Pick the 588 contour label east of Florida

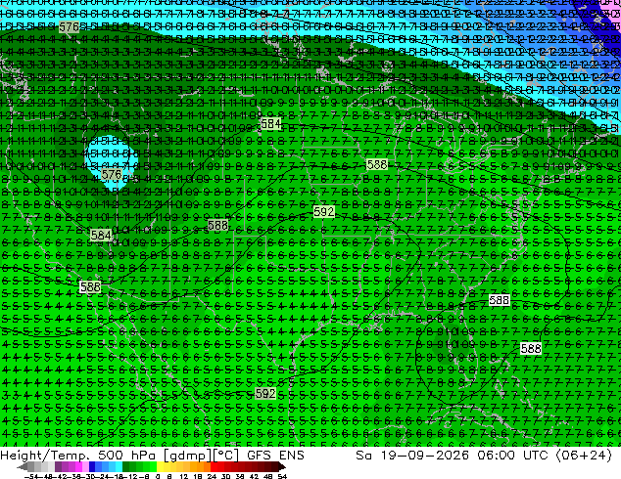click(x=531, y=348)
